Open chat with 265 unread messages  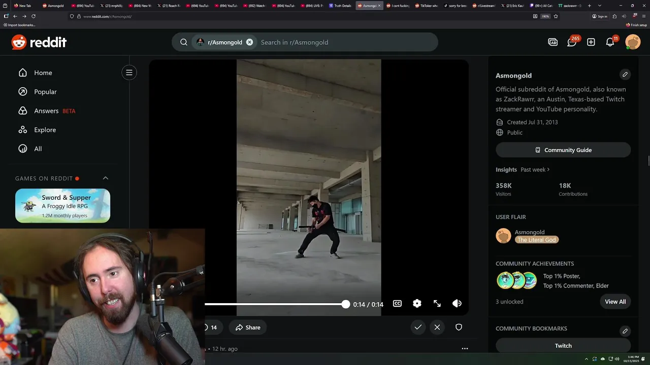click(x=572, y=42)
